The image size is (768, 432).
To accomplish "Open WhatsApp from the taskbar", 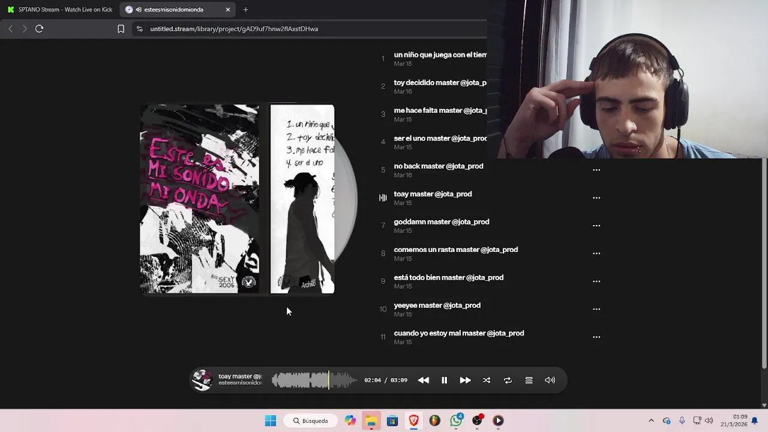I will pos(456,421).
